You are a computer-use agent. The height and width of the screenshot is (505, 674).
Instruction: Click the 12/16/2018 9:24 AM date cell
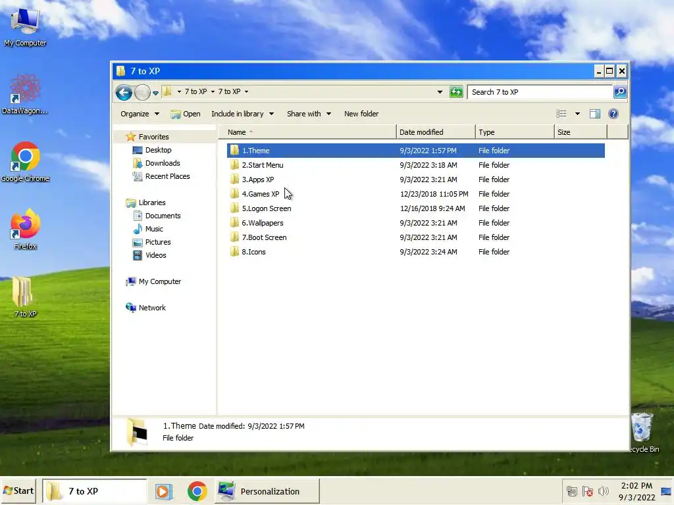pyautogui.click(x=432, y=208)
